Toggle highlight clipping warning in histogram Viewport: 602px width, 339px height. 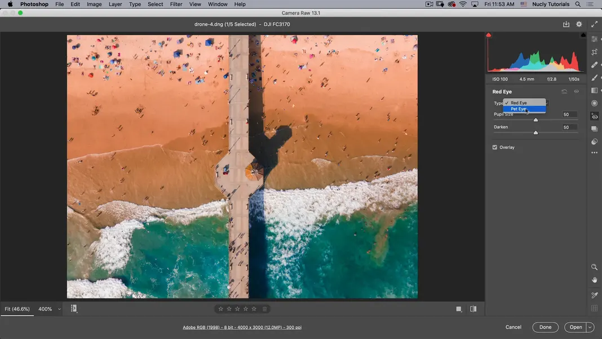pyautogui.click(x=583, y=35)
